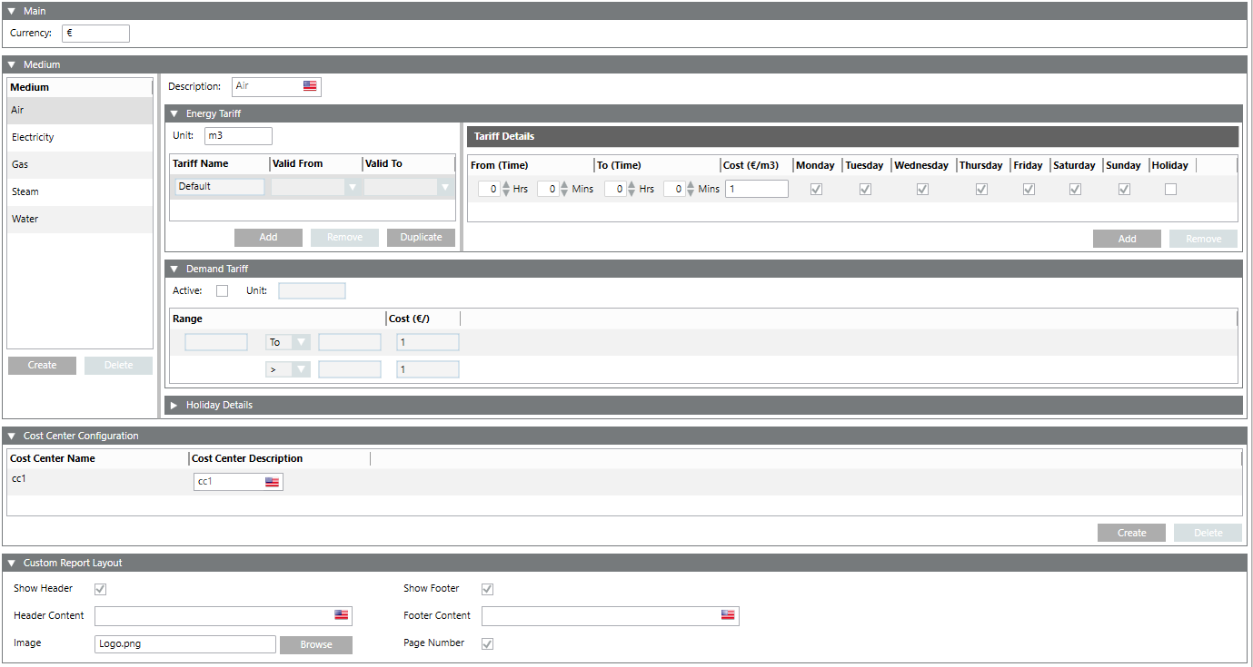Open the range 'To' operator dropdown
The height and width of the screenshot is (667, 1253).
(301, 342)
